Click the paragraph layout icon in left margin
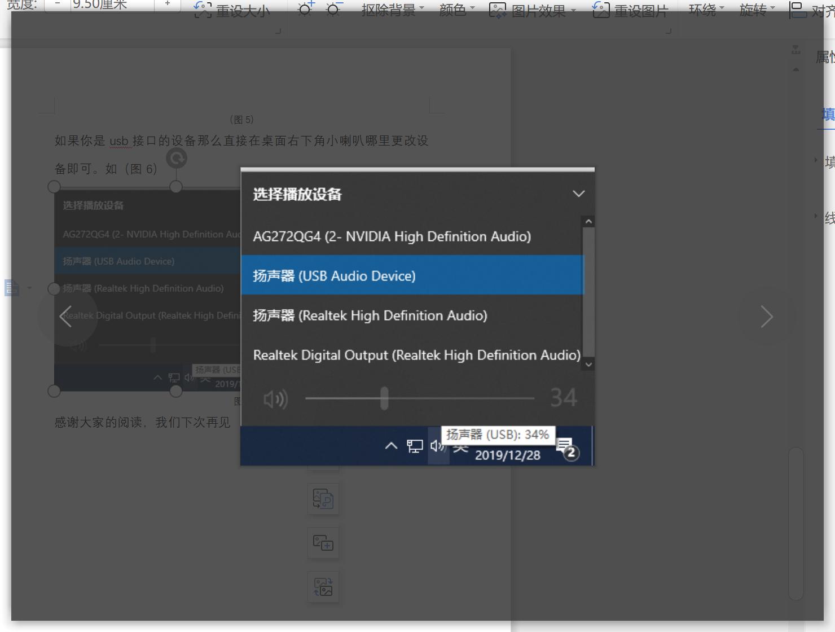 (12, 288)
